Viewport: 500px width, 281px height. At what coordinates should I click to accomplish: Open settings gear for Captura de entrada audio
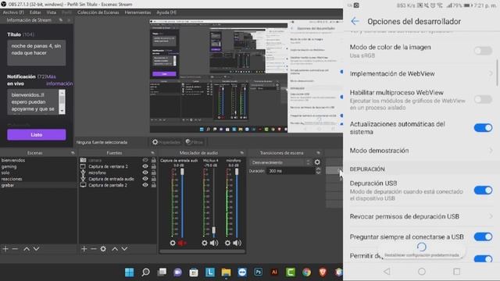click(x=173, y=243)
